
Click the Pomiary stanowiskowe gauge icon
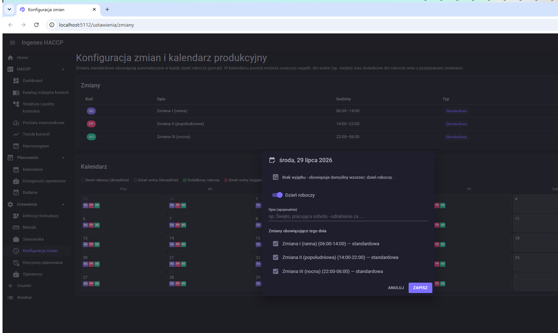(x=16, y=123)
